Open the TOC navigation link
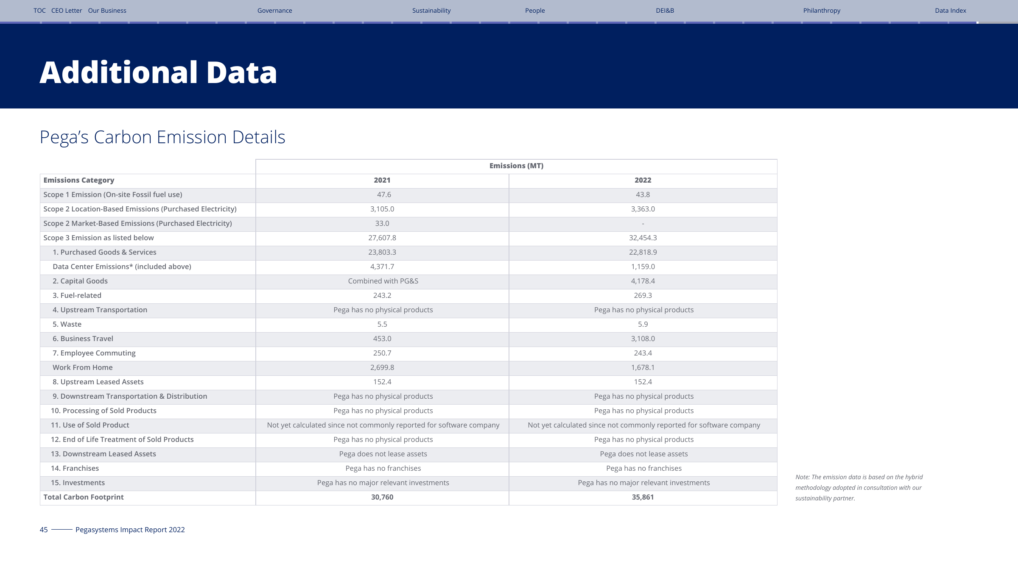 (x=39, y=11)
